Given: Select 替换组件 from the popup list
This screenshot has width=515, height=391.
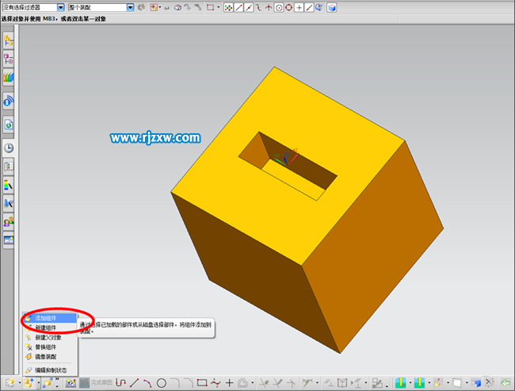Looking at the screenshot, I should [x=46, y=347].
